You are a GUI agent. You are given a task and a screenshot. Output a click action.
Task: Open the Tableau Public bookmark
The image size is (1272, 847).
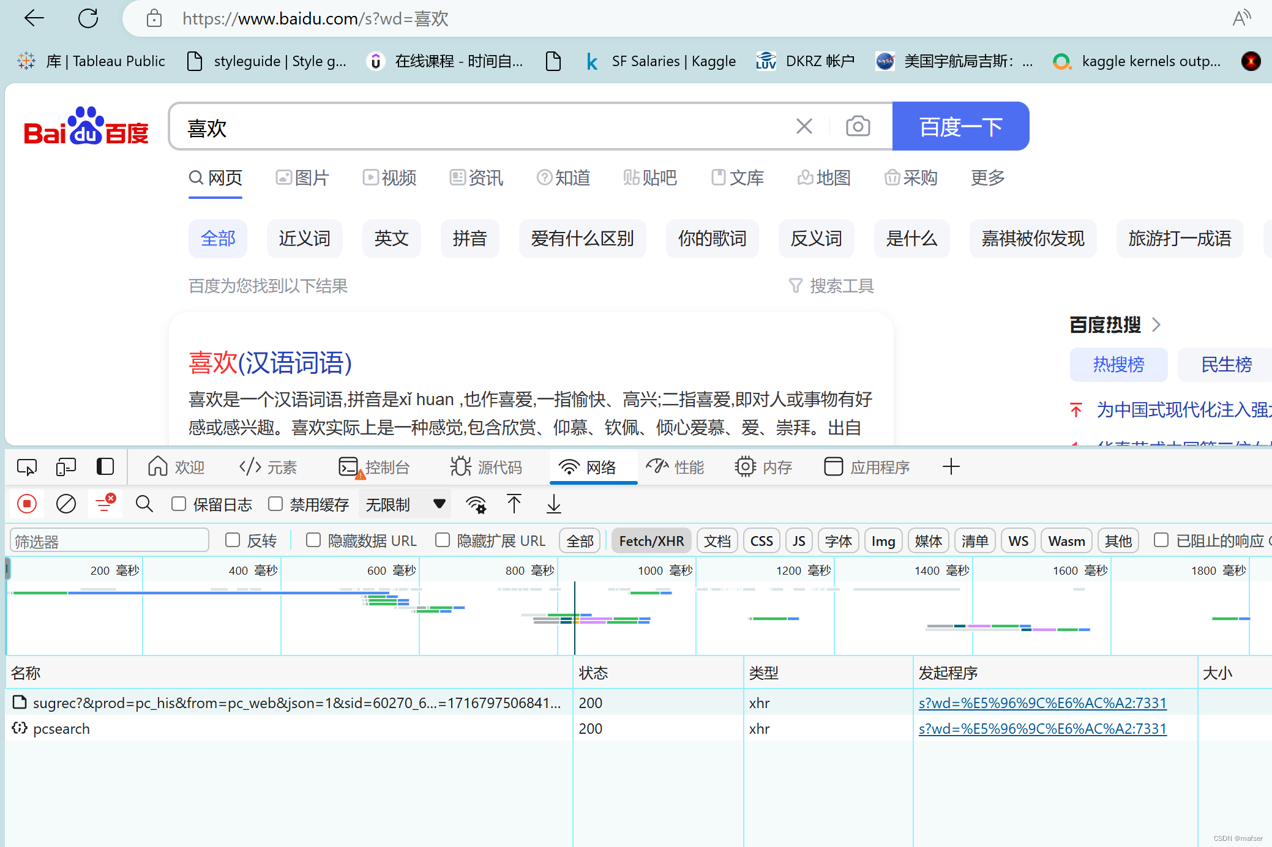91,61
